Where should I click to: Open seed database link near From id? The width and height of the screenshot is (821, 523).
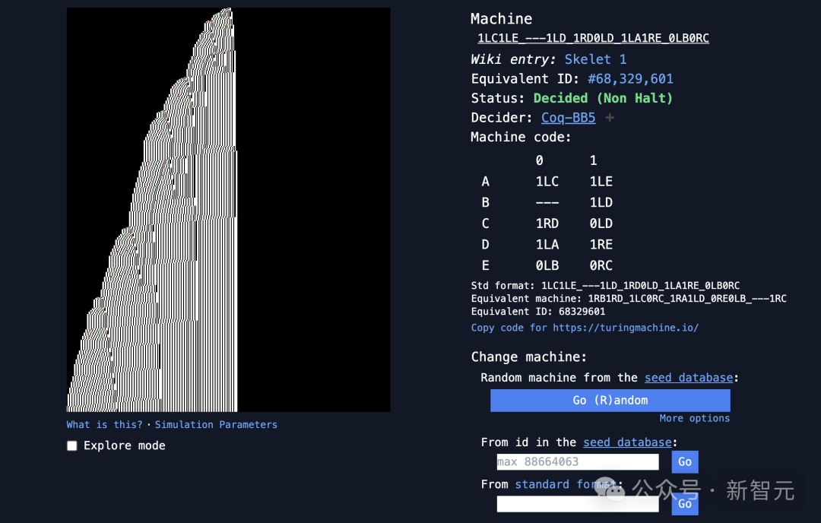[627, 442]
